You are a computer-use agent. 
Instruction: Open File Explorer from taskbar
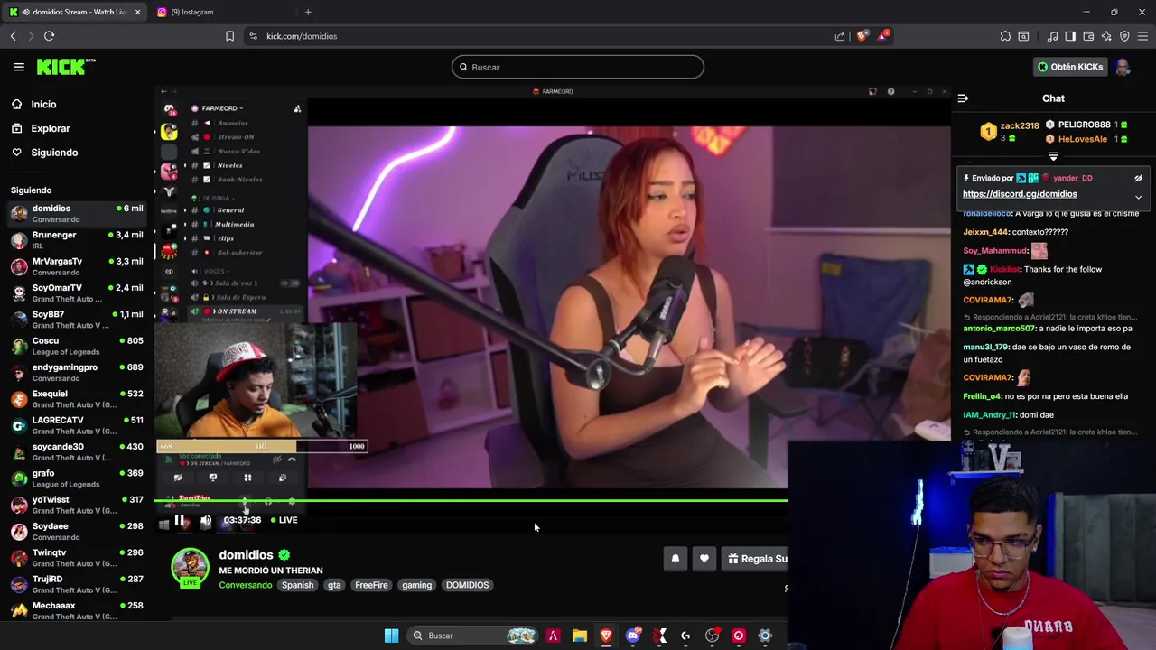580,636
